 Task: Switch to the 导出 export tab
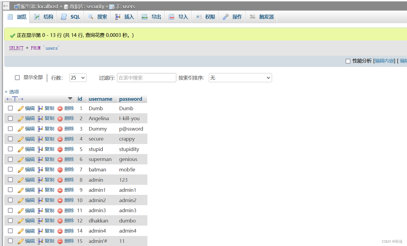151,17
